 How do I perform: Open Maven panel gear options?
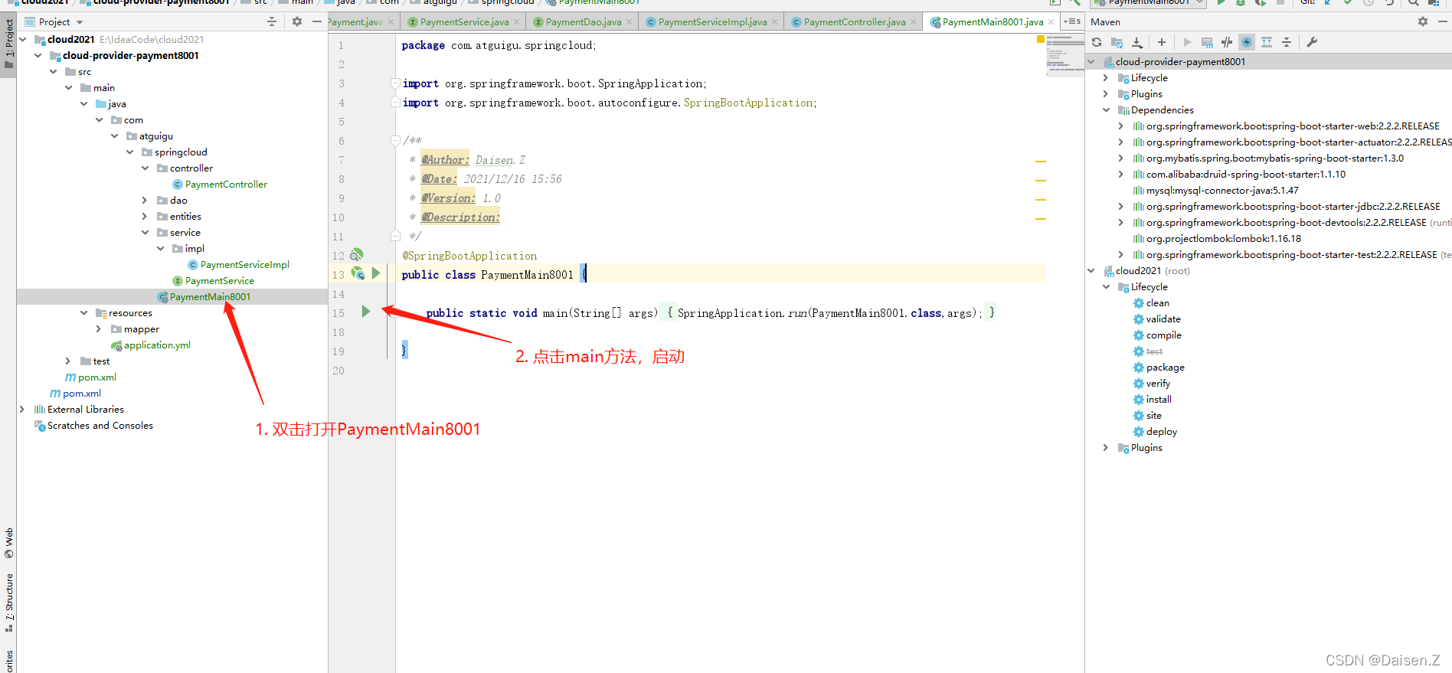[x=1423, y=21]
